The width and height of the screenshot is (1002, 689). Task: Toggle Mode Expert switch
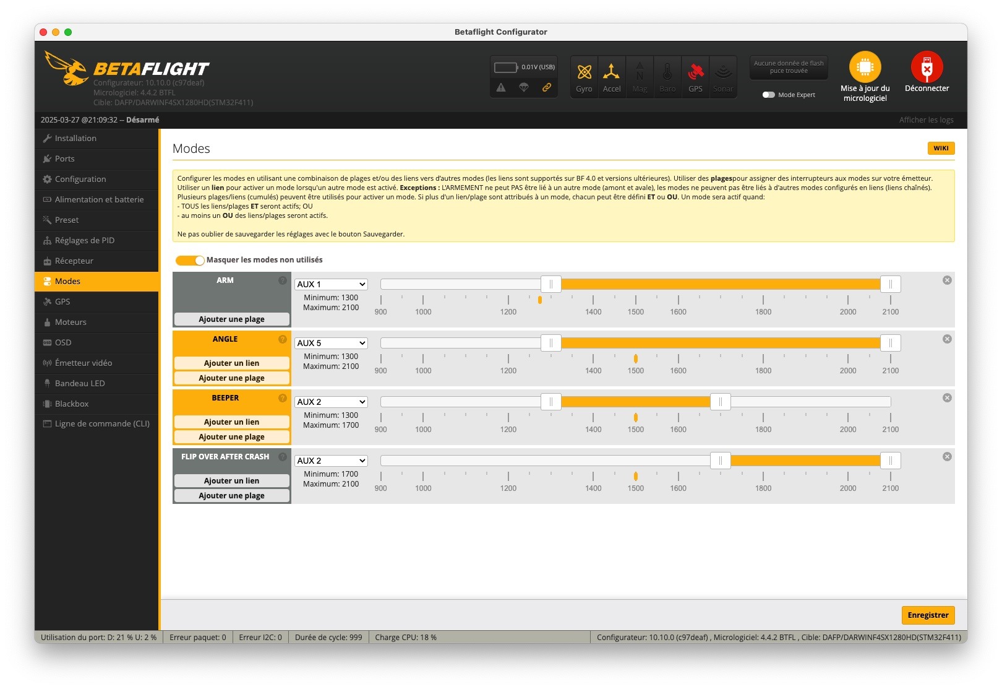click(768, 95)
